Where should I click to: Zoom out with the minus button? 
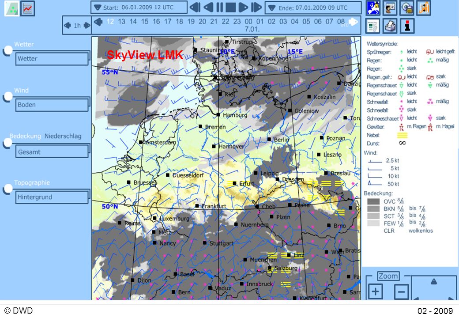(x=401, y=291)
